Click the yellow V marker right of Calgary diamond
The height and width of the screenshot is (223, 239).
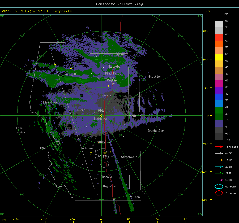click(110, 152)
